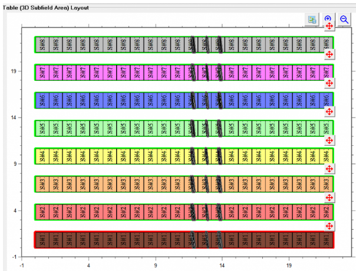Image resolution: width=356 pixels, height=271 pixels.
Task: Select the light green S#5 subfield row
Action: (x=147, y=128)
